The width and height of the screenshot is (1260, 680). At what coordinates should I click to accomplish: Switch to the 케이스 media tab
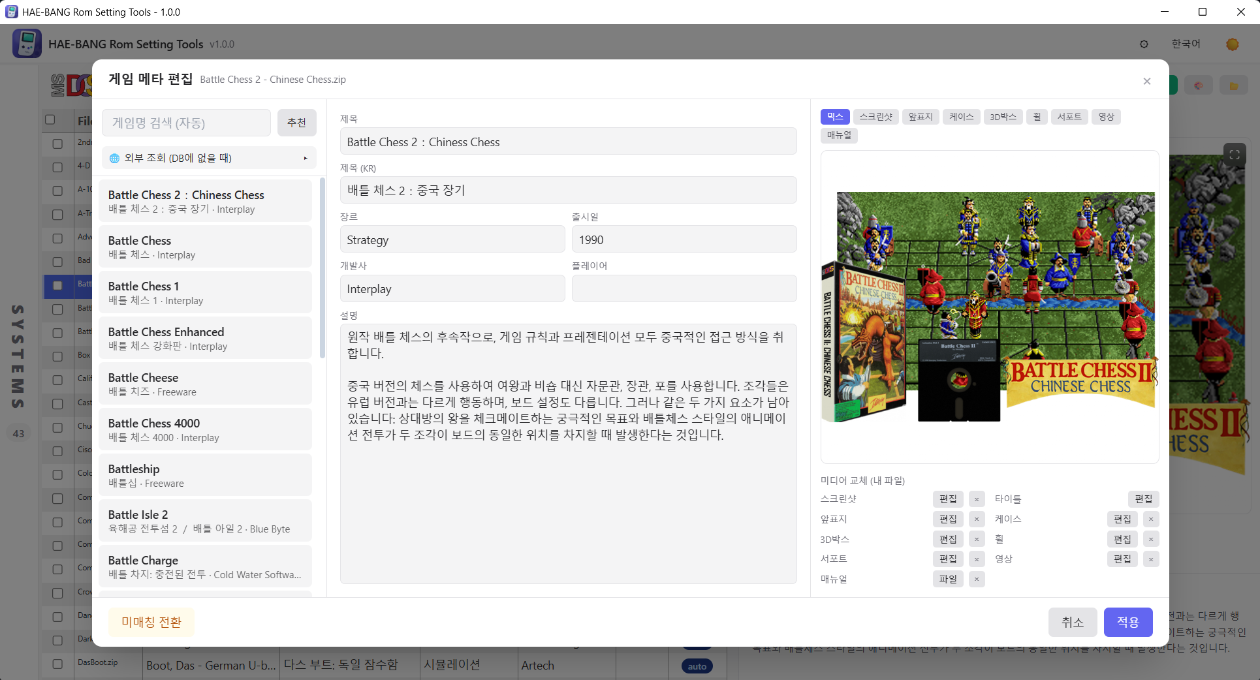[961, 117]
